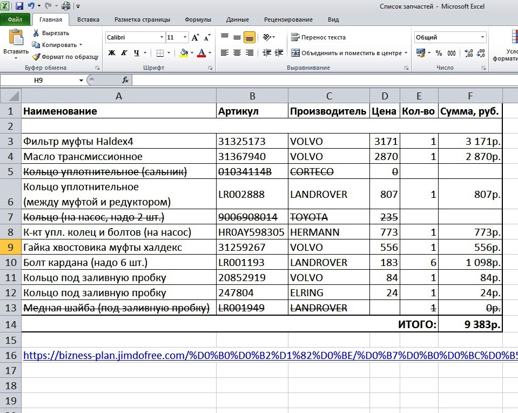The width and height of the screenshot is (518, 413).
Task: Toggle align text right
Action: tap(250, 53)
